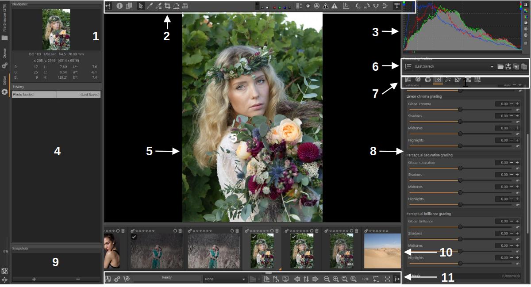Toggle the clipped highlights warning indicator
The image size is (531, 287).
coord(335,6)
